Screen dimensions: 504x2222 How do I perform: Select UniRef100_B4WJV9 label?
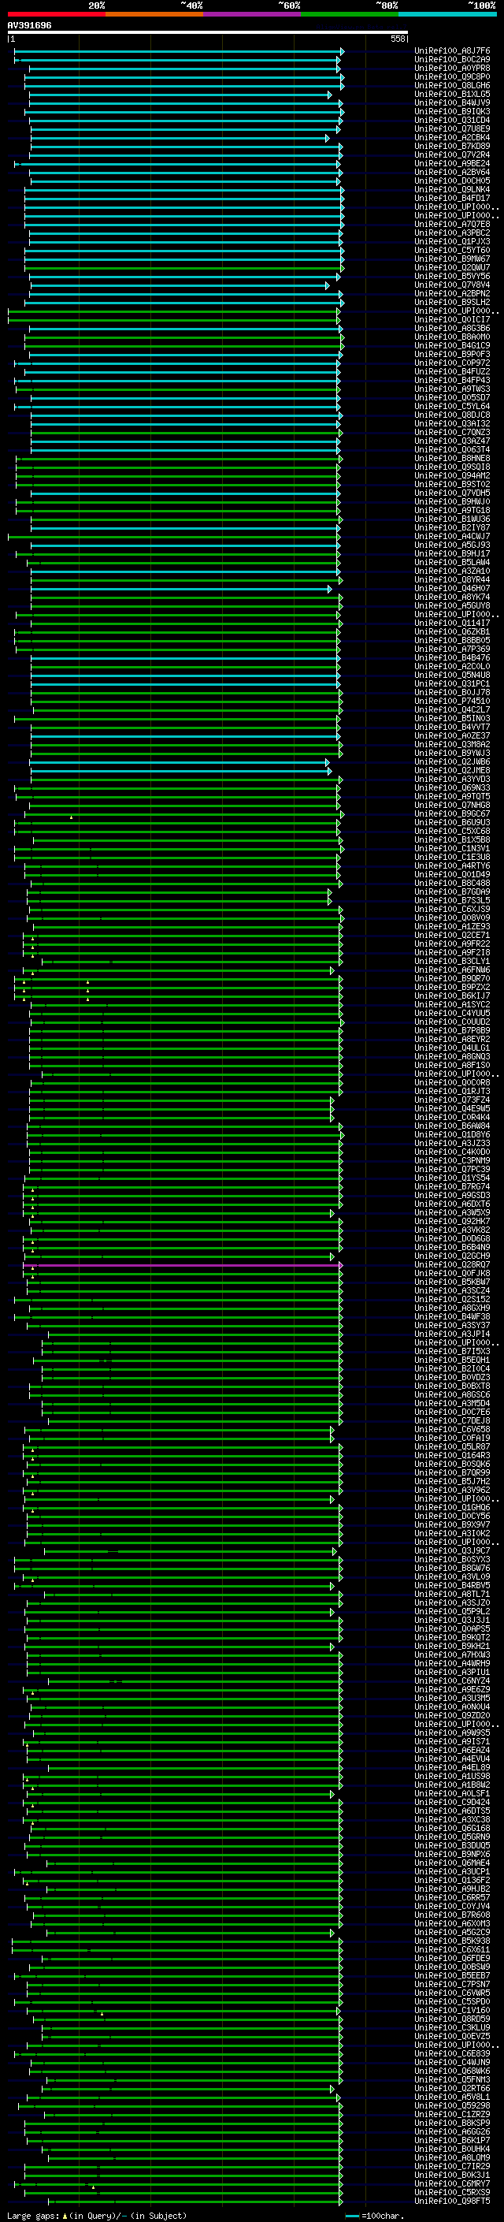coord(452,102)
